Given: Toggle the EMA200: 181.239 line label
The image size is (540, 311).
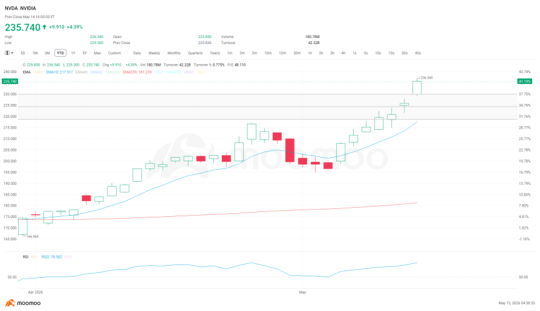Looking at the screenshot, I should pos(137,72).
